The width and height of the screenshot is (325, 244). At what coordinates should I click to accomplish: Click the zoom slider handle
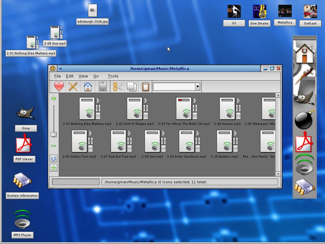coord(54,134)
